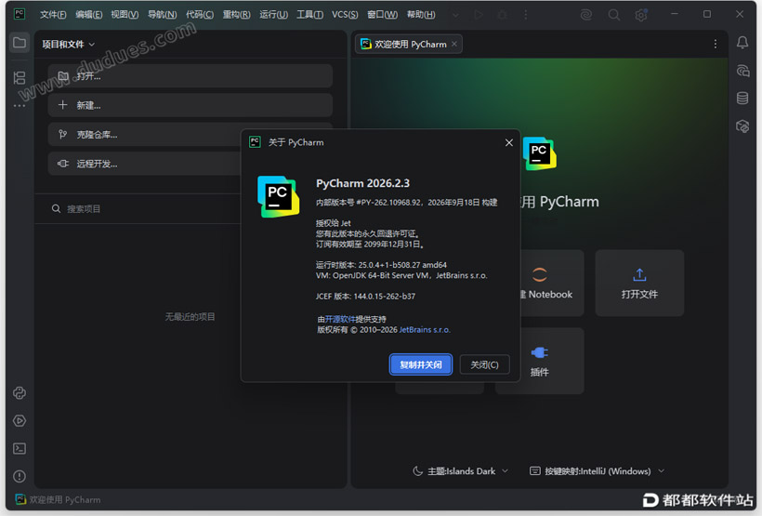This screenshot has height=516, width=762.
Task: Click the runtime version 25.0.4+1-b508.27 amd64 text
Action: pos(381,265)
